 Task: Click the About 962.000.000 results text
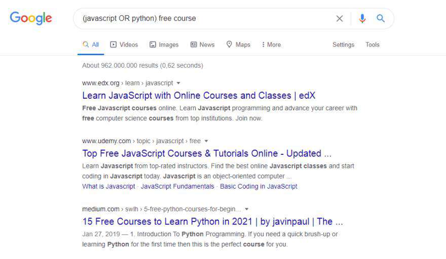[x=142, y=66]
